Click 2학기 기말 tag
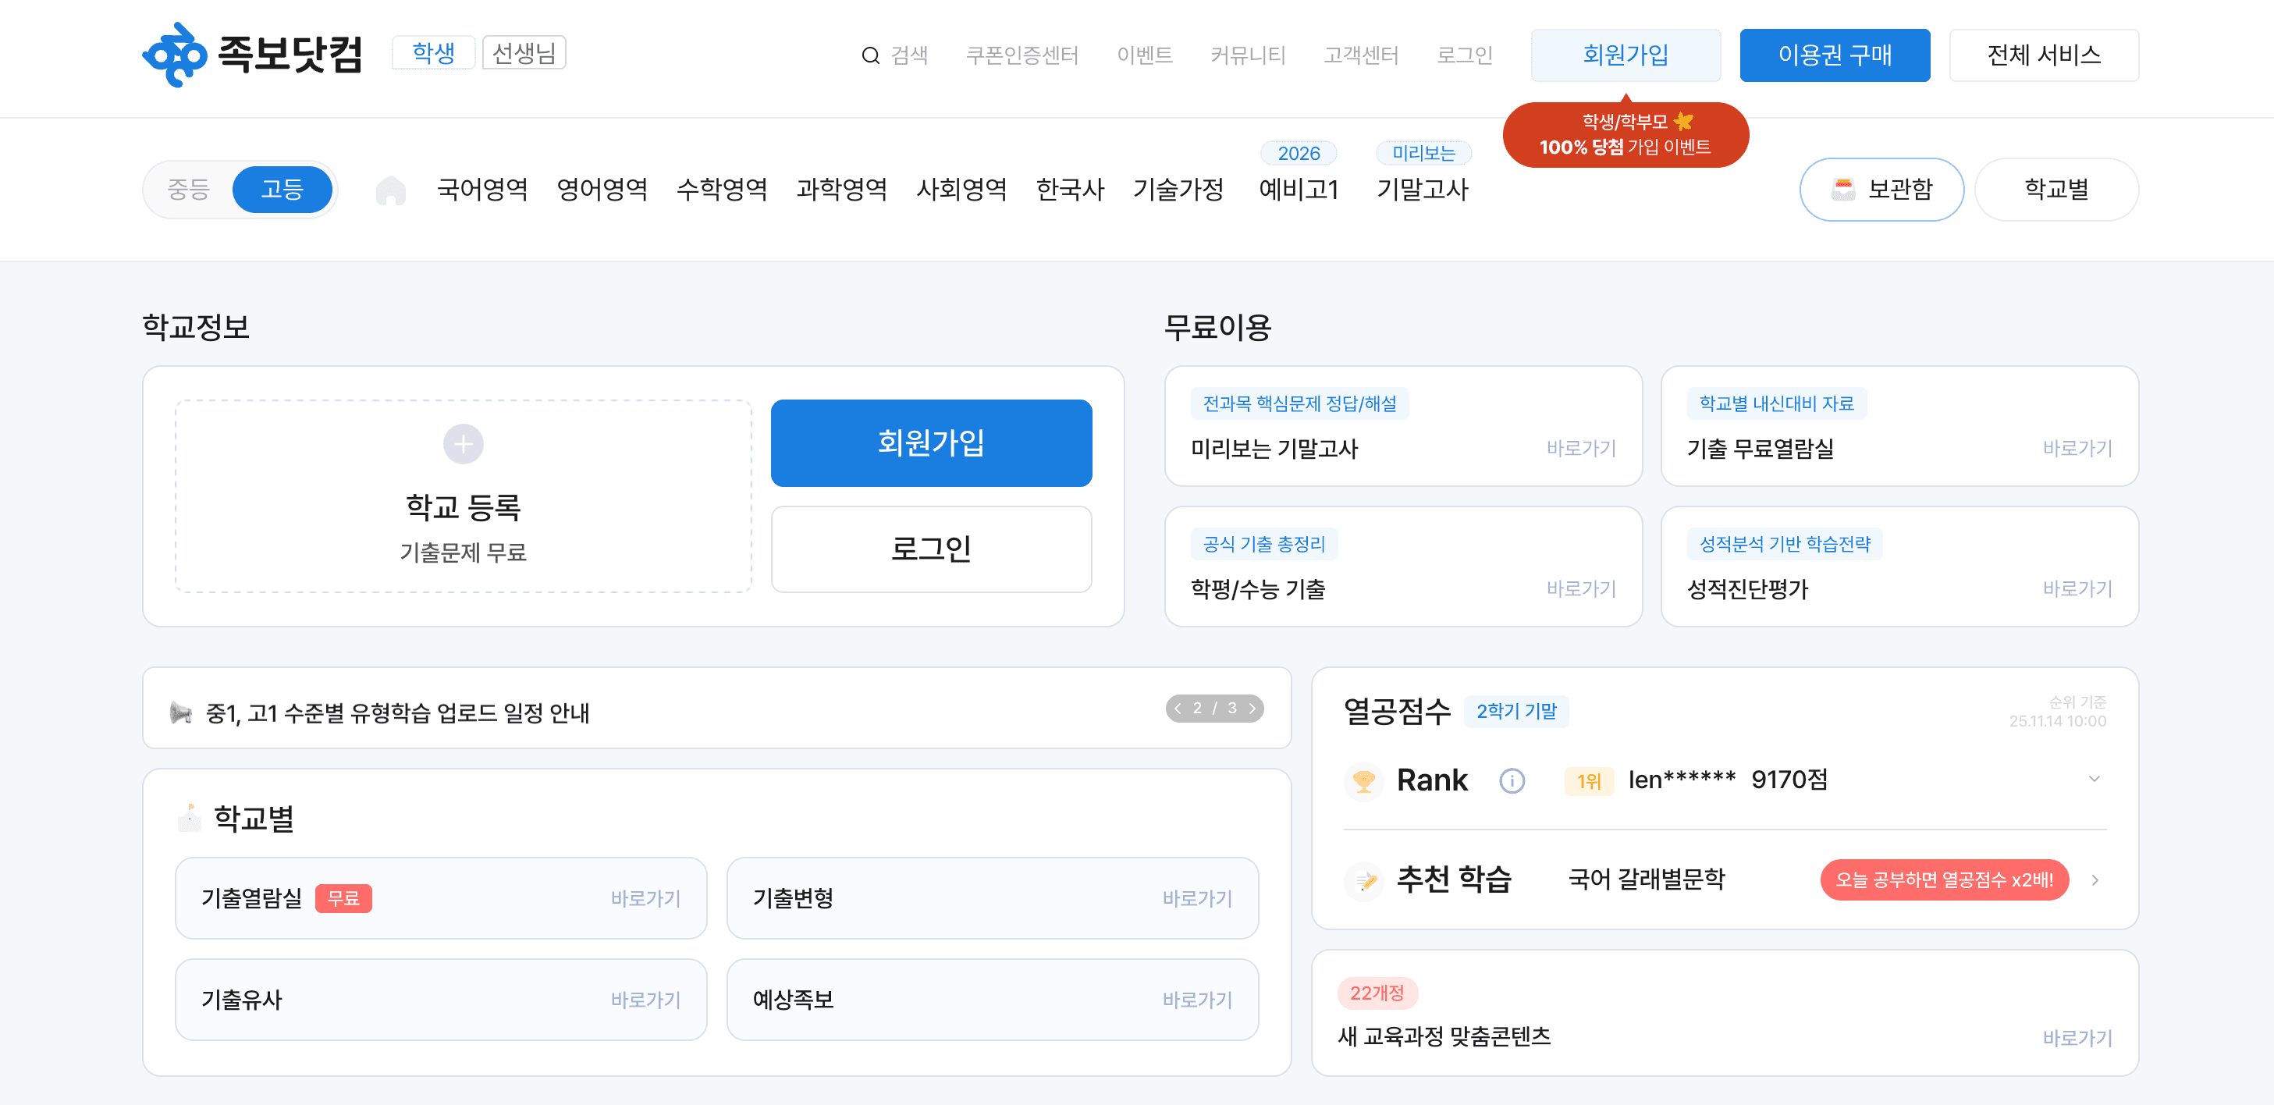The image size is (2274, 1105). (1515, 712)
